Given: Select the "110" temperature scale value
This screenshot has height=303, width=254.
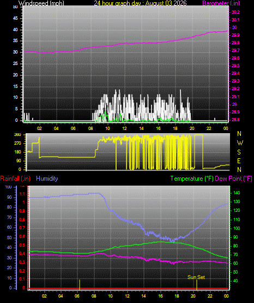Looking at the screenshot, I should pyautogui.click(x=237, y=219).
